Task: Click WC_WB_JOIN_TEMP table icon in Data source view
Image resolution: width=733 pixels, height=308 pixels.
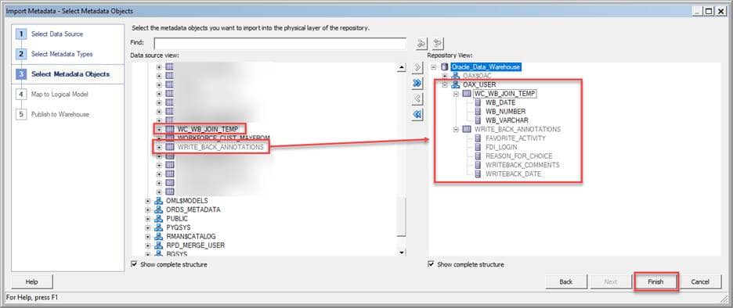Action: [x=170, y=129]
